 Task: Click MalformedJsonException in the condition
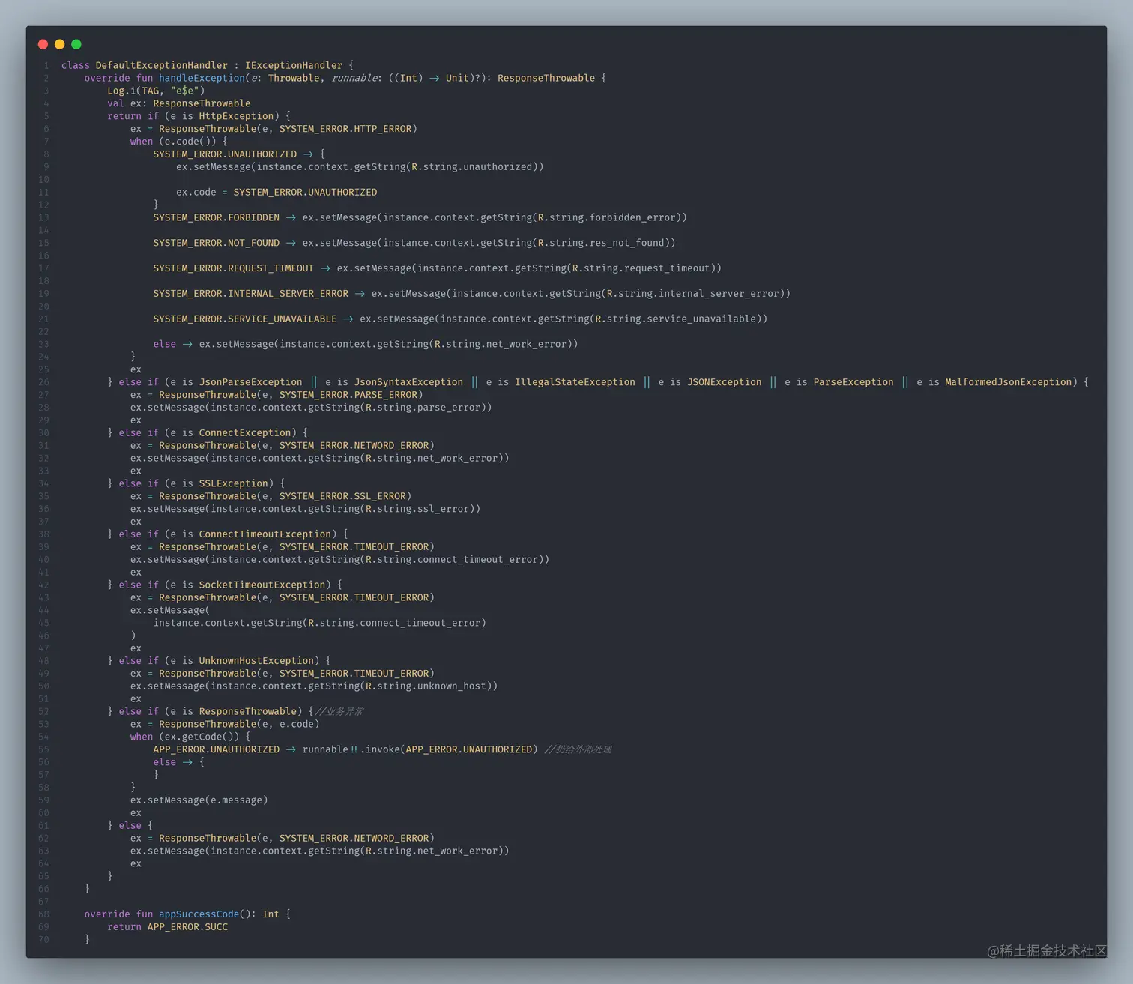tap(1009, 382)
